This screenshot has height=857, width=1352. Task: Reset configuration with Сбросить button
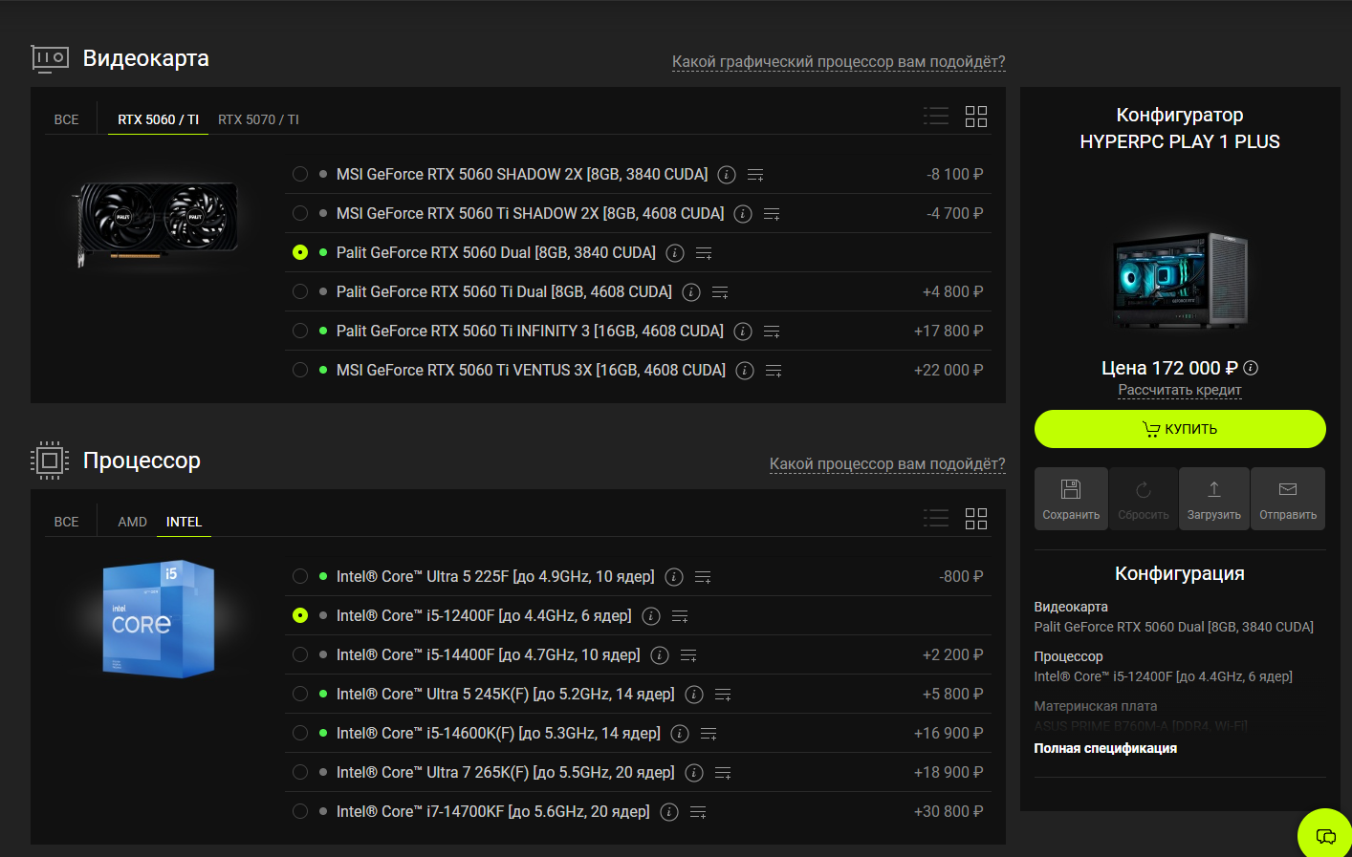pos(1144,499)
